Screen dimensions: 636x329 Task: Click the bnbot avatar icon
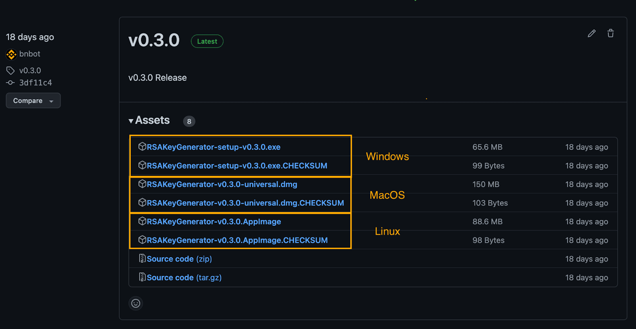coord(11,54)
